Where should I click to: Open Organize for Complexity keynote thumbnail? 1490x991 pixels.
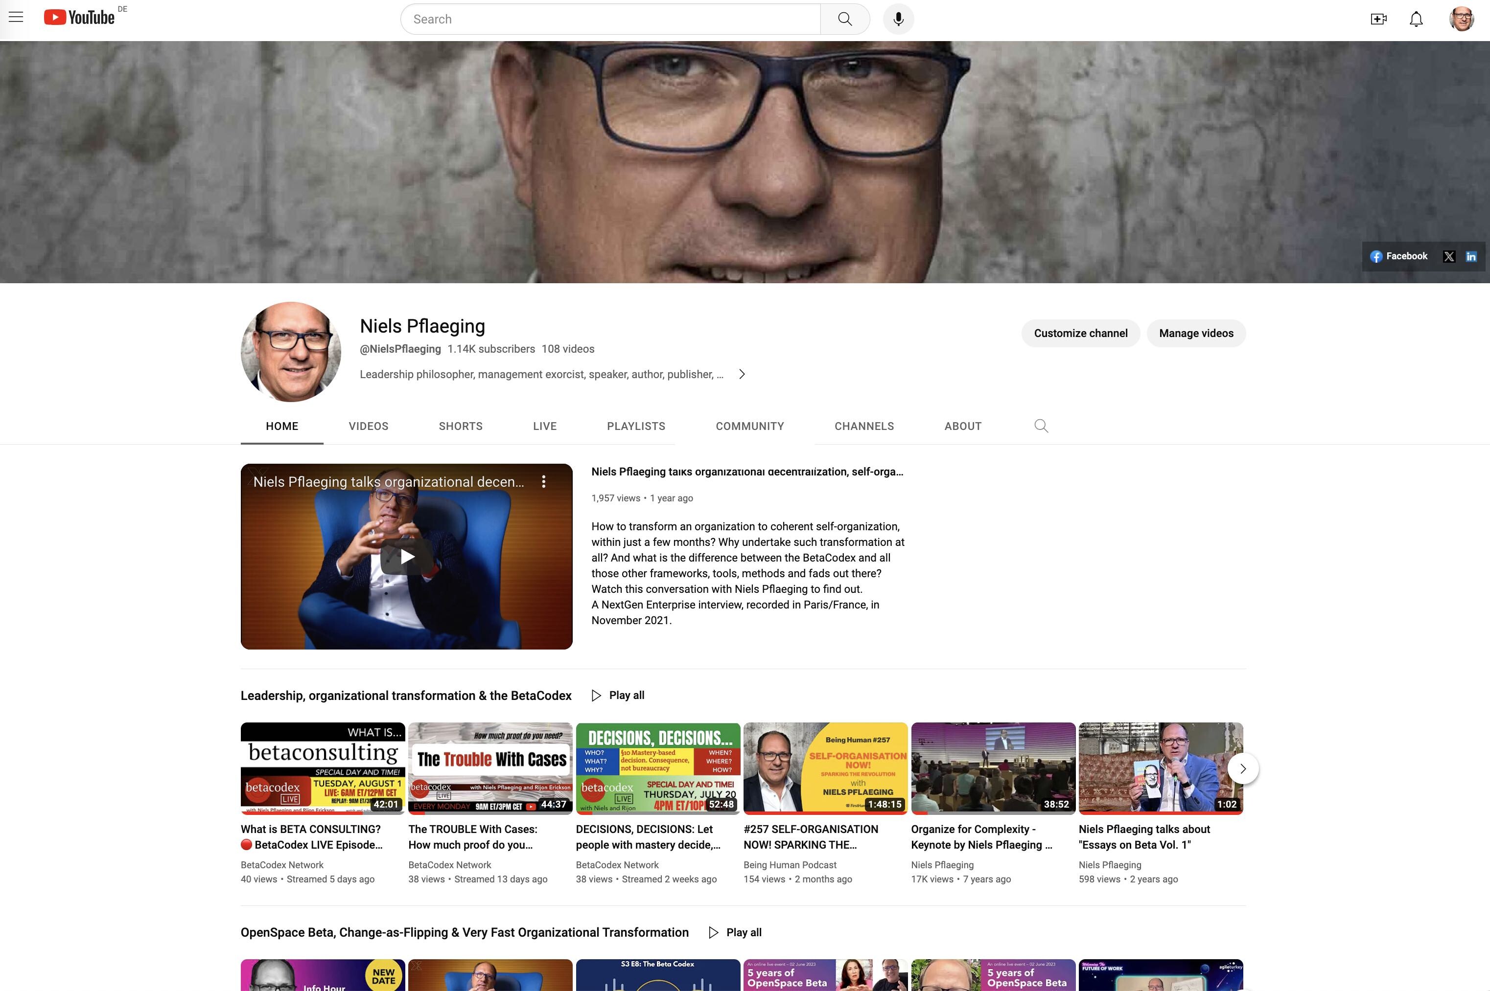993,768
